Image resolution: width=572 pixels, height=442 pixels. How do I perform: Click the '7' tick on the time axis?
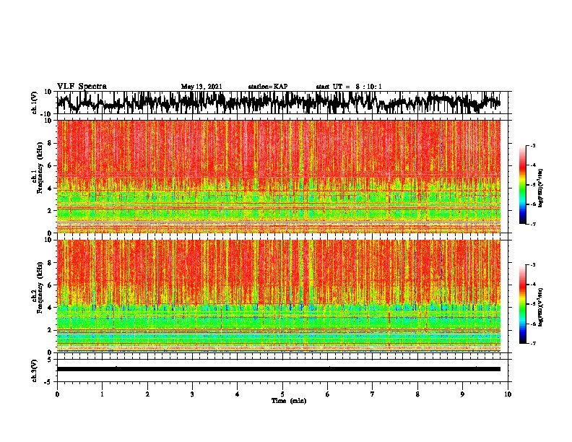pos(373,394)
